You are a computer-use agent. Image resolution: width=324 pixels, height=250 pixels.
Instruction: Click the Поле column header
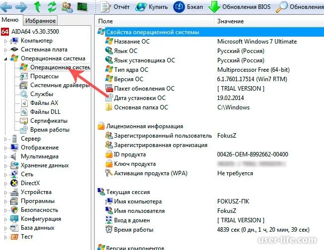tap(155, 21)
